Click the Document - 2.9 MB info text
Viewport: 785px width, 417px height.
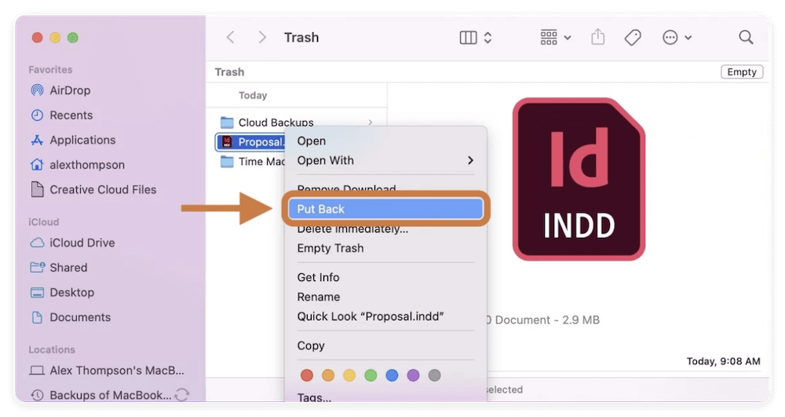tap(543, 320)
